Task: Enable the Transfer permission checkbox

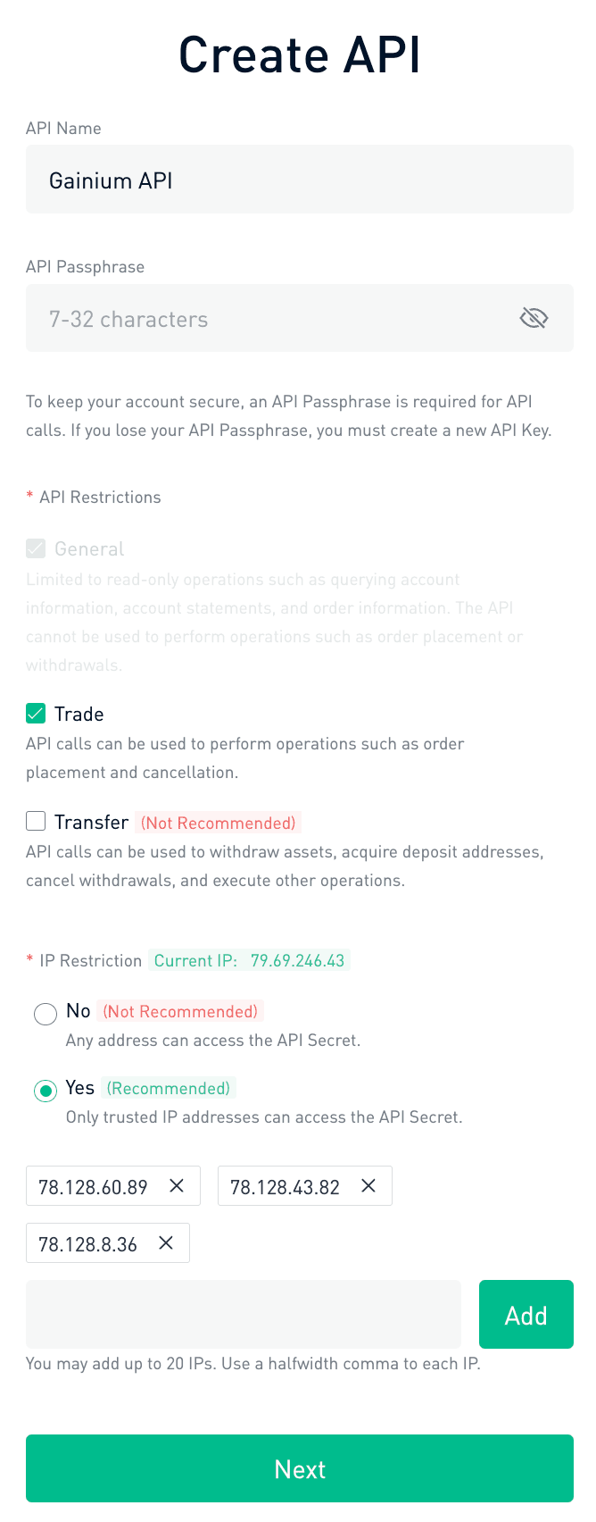Action: click(x=36, y=821)
